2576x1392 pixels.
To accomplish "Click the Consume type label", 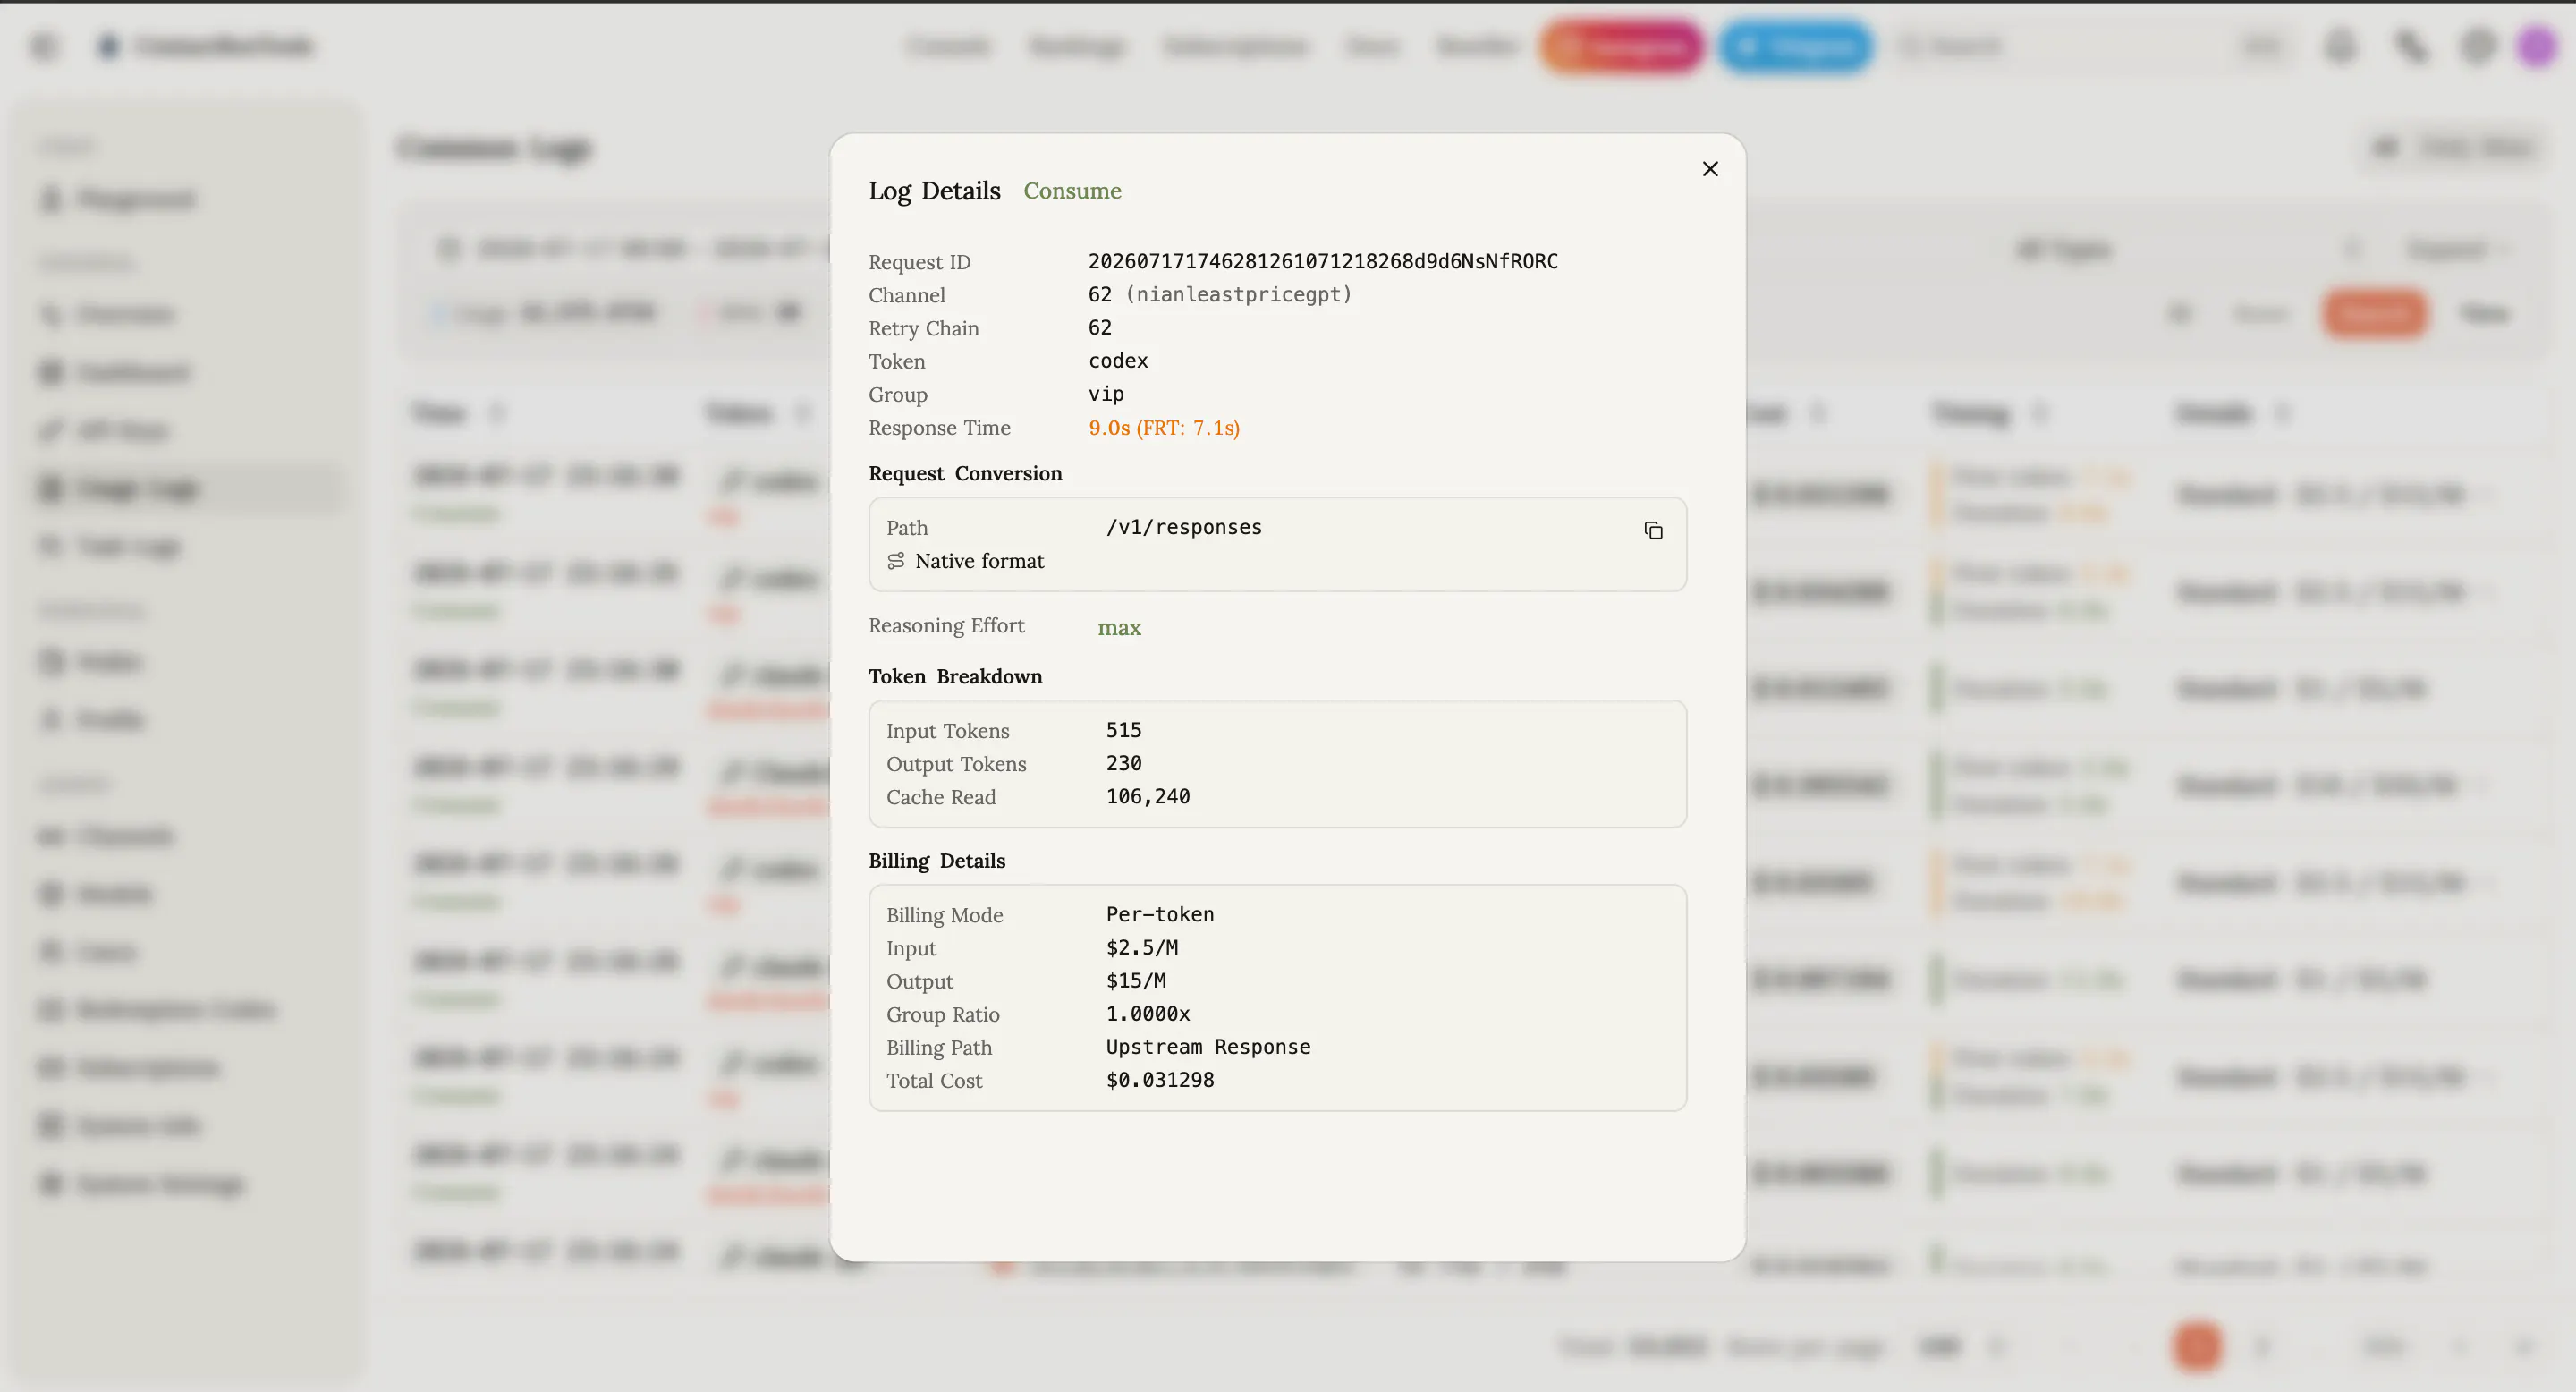I will pos(1072,190).
